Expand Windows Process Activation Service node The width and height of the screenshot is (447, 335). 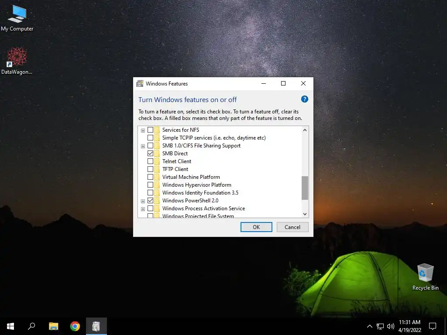[143, 209]
